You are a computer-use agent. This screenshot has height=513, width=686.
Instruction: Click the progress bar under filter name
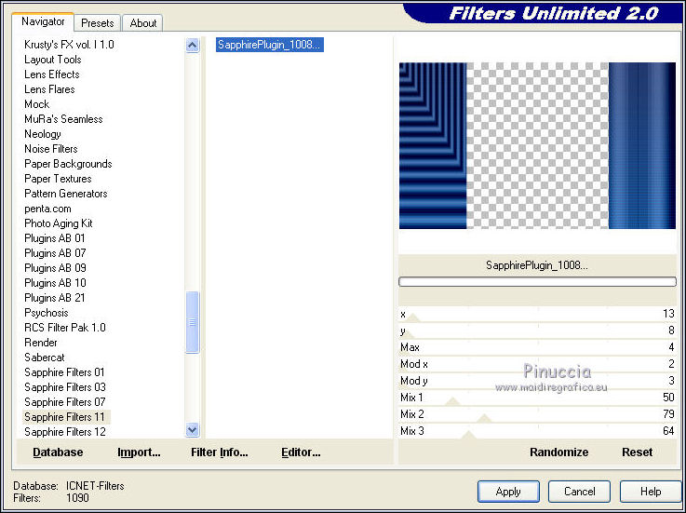[537, 281]
